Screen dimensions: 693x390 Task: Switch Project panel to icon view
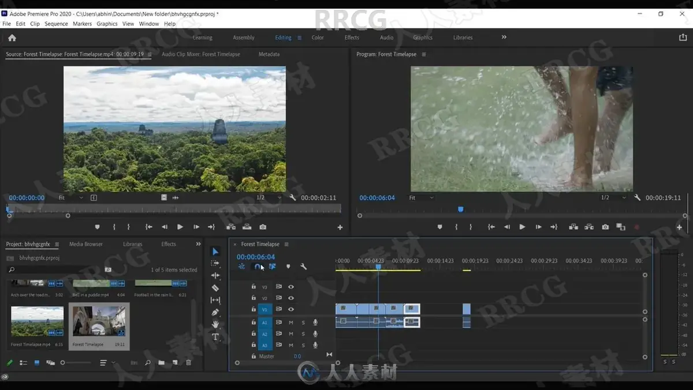[x=37, y=363]
